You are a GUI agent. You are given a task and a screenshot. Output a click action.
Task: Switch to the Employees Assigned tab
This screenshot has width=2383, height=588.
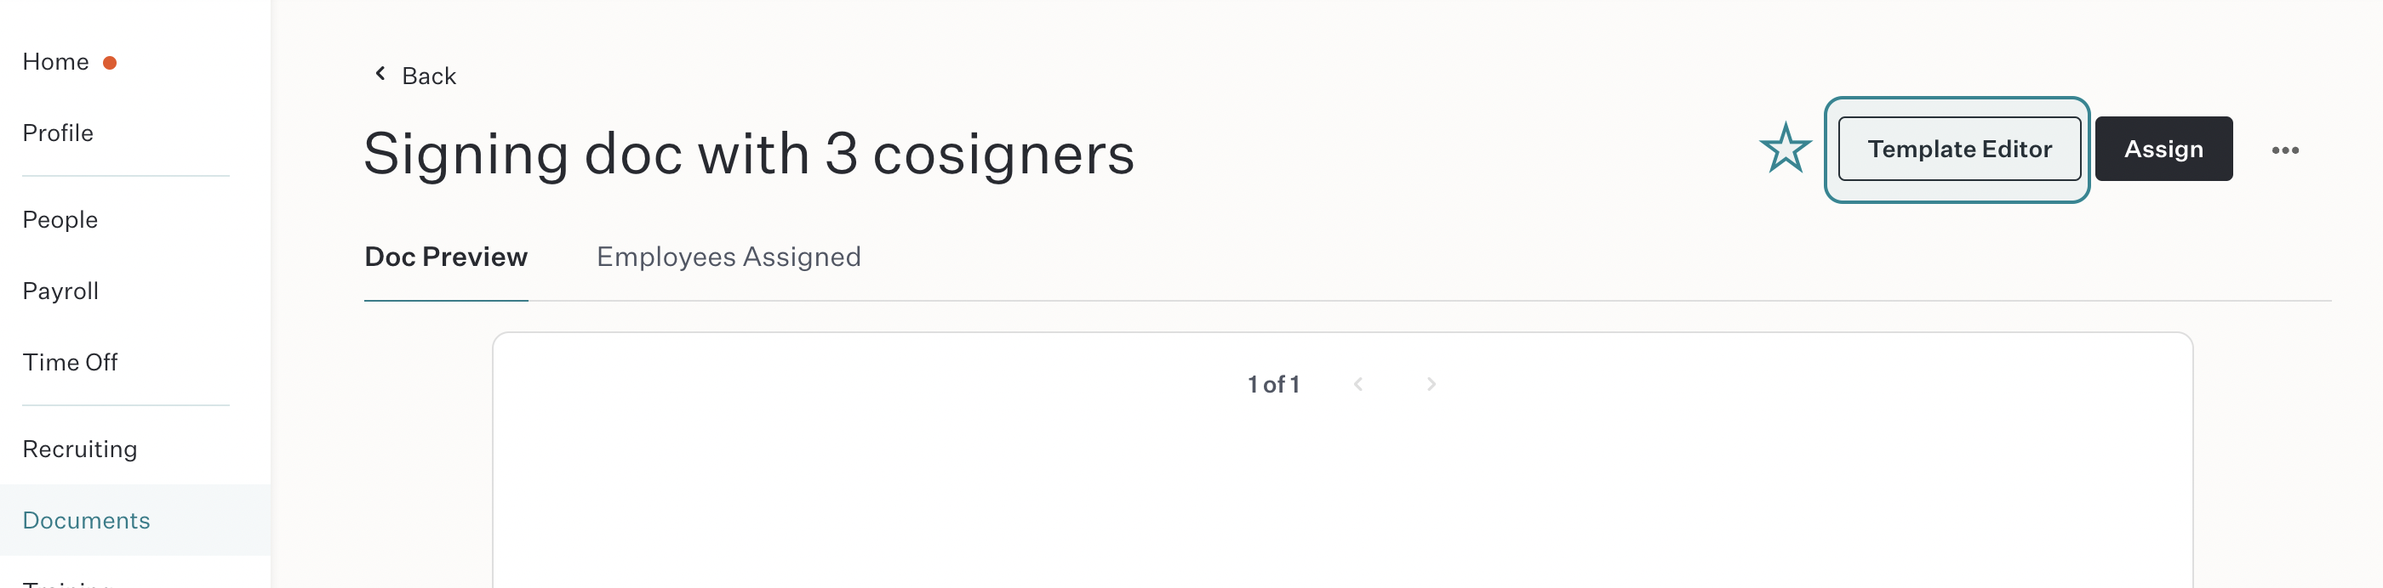point(728,257)
